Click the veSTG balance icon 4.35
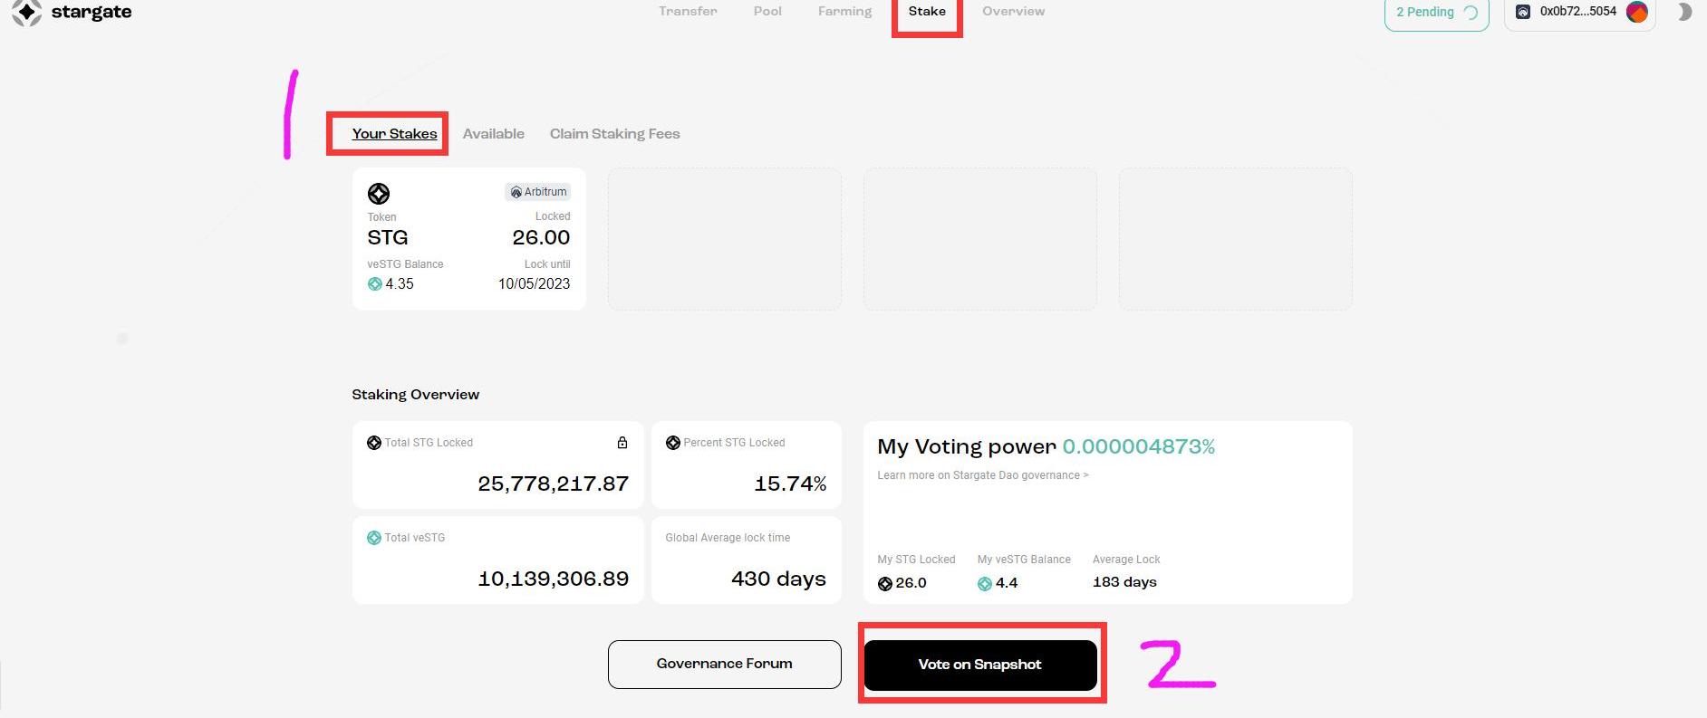The image size is (1707, 718). pyautogui.click(x=374, y=283)
